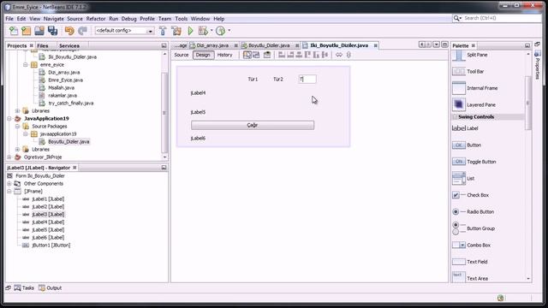Click the Profile Project icon
The width and height of the screenshot is (548, 308).
(x=220, y=31)
